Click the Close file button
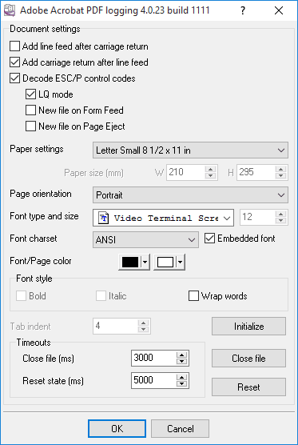298x445 pixels. (x=248, y=358)
